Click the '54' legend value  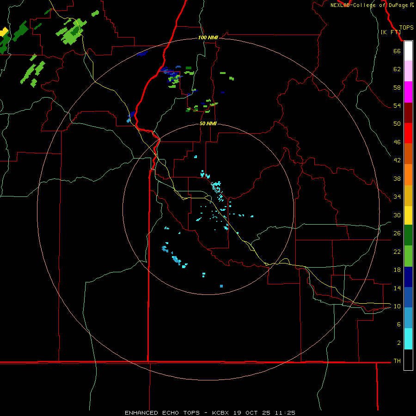pyautogui.click(x=397, y=105)
